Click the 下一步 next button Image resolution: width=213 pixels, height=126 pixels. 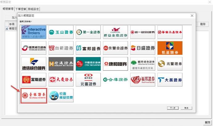(173, 108)
